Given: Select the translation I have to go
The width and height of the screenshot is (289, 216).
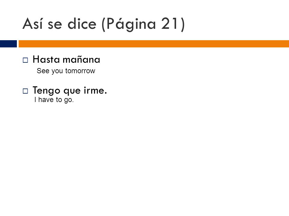Looking at the screenshot, I should pos(54,100).
